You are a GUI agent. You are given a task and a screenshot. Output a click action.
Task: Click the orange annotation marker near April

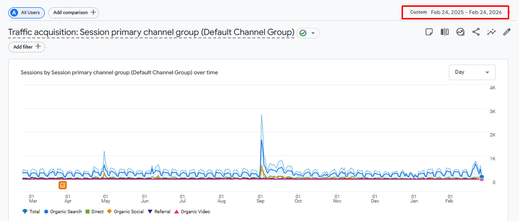point(62,185)
